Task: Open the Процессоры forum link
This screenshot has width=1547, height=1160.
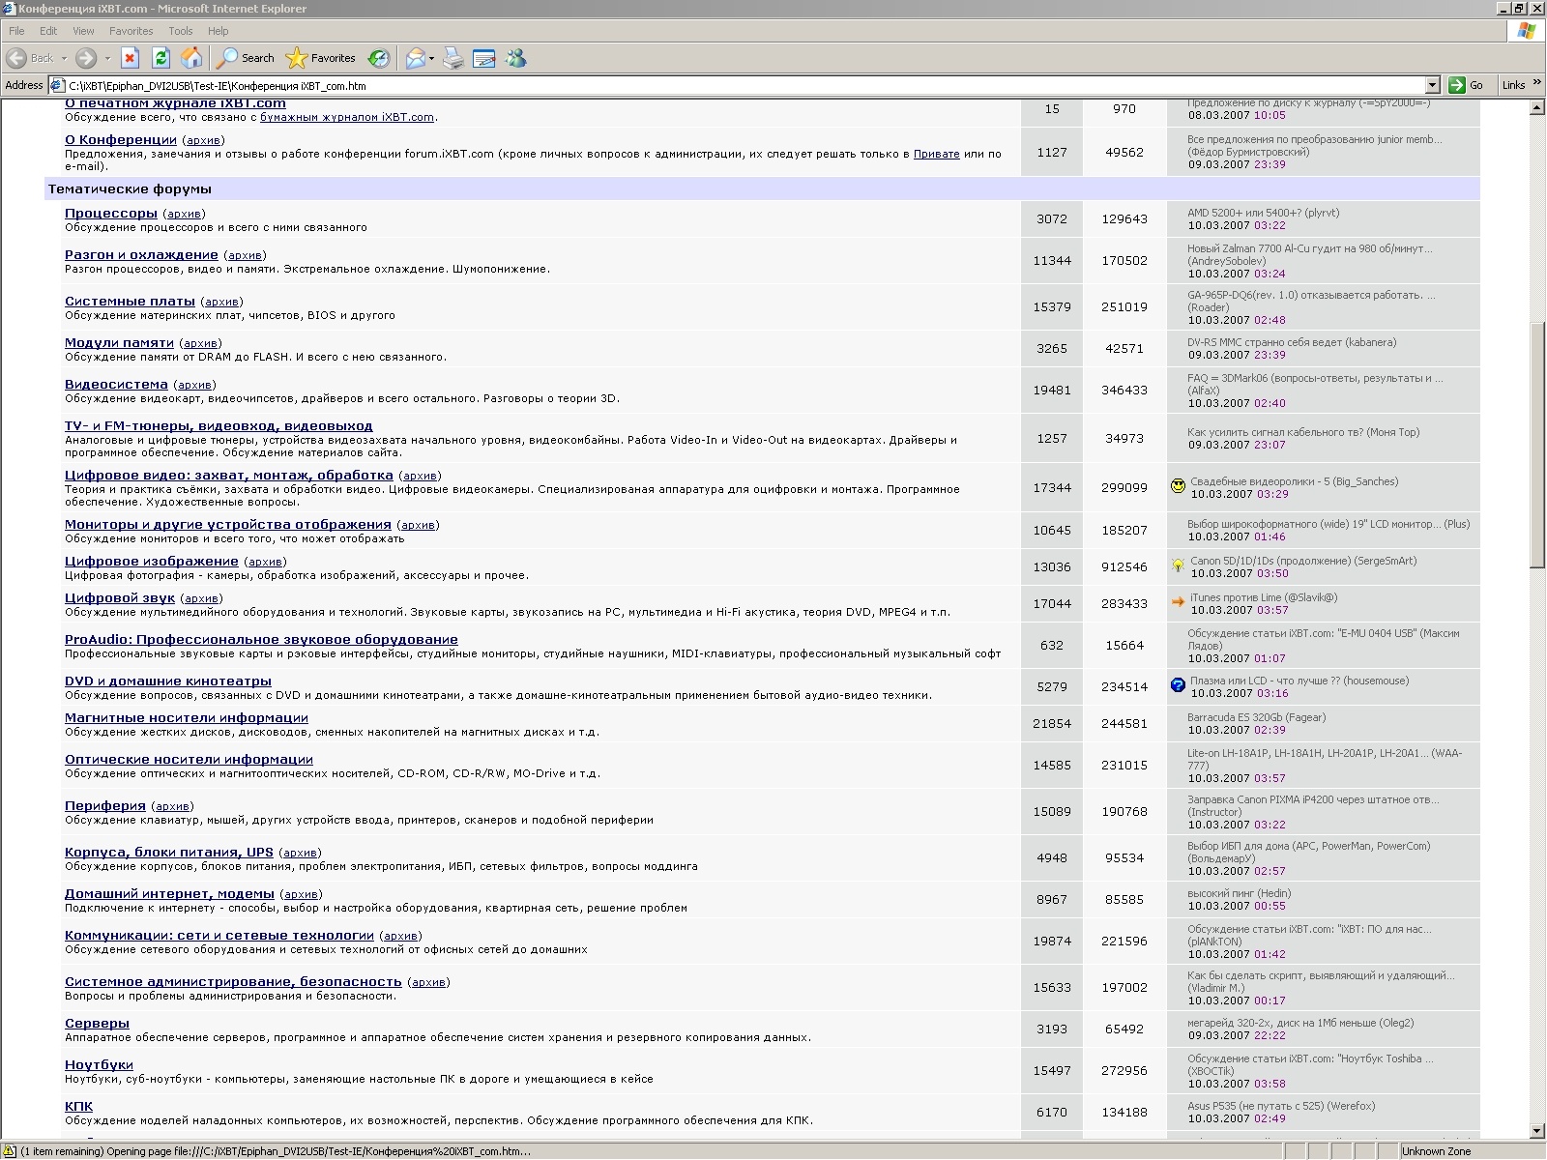Action: click(110, 214)
